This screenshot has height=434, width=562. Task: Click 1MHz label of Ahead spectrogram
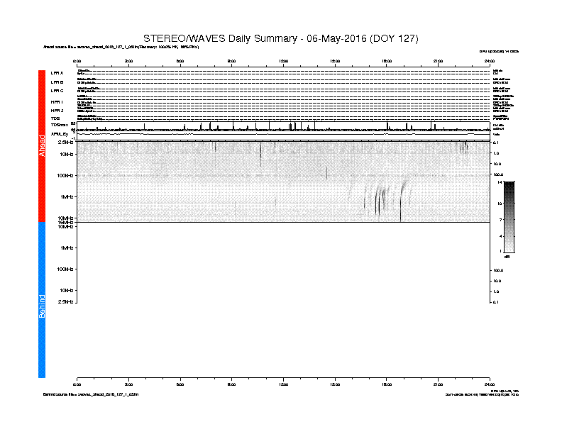pyautogui.click(x=67, y=196)
